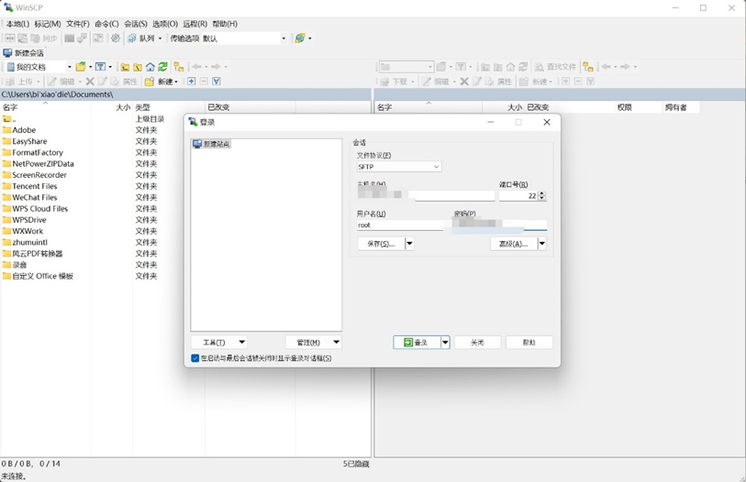This screenshot has height=482, width=746.
Task: Click the queue icon next to 队列
Action: (132, 38)
